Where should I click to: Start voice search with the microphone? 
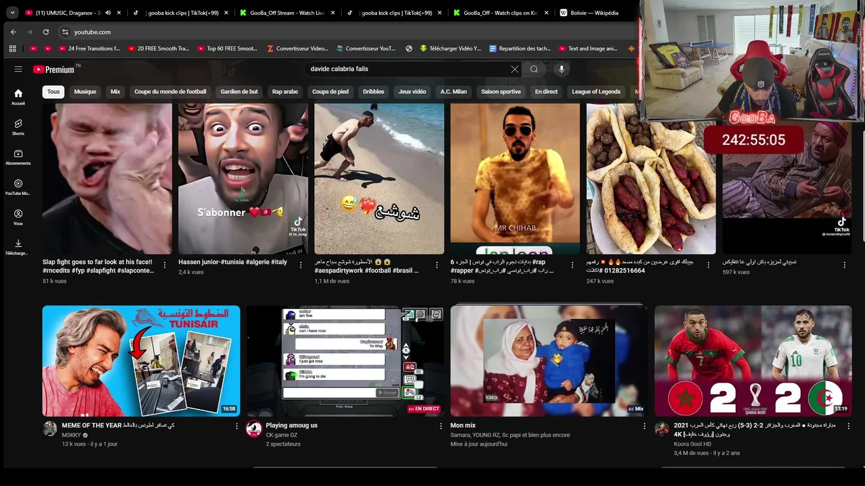[561, 69]
